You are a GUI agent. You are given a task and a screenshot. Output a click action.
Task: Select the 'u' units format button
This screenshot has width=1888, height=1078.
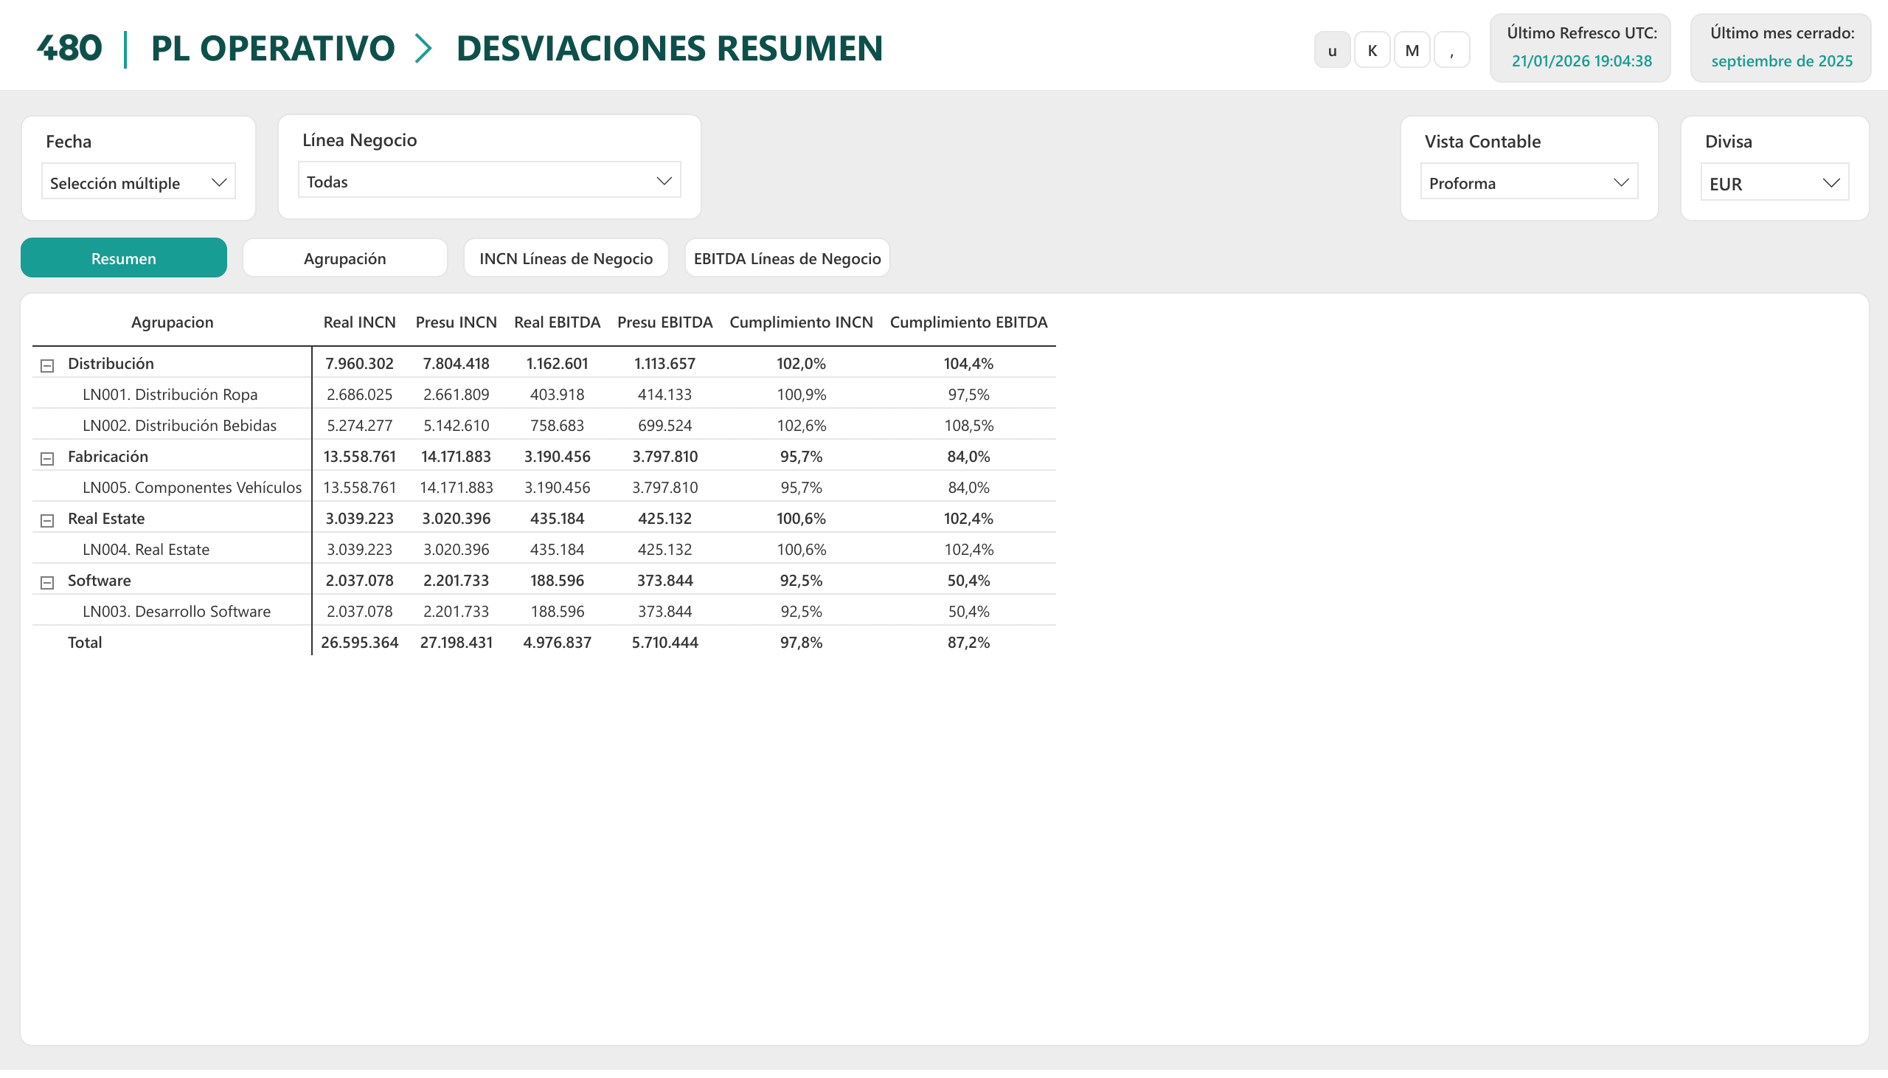1332,50
